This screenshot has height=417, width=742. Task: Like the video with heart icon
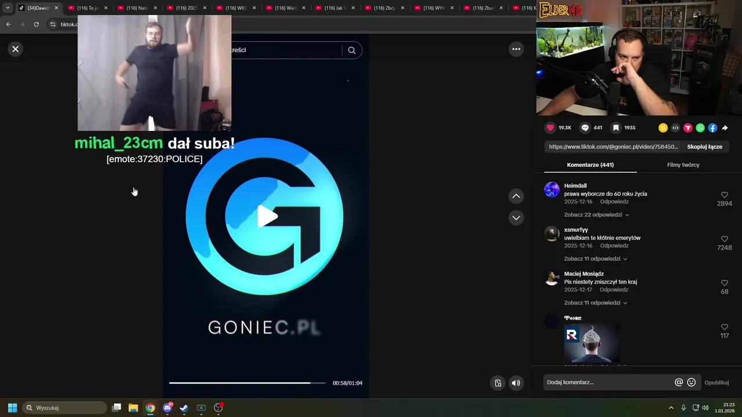tap(550, 127)
